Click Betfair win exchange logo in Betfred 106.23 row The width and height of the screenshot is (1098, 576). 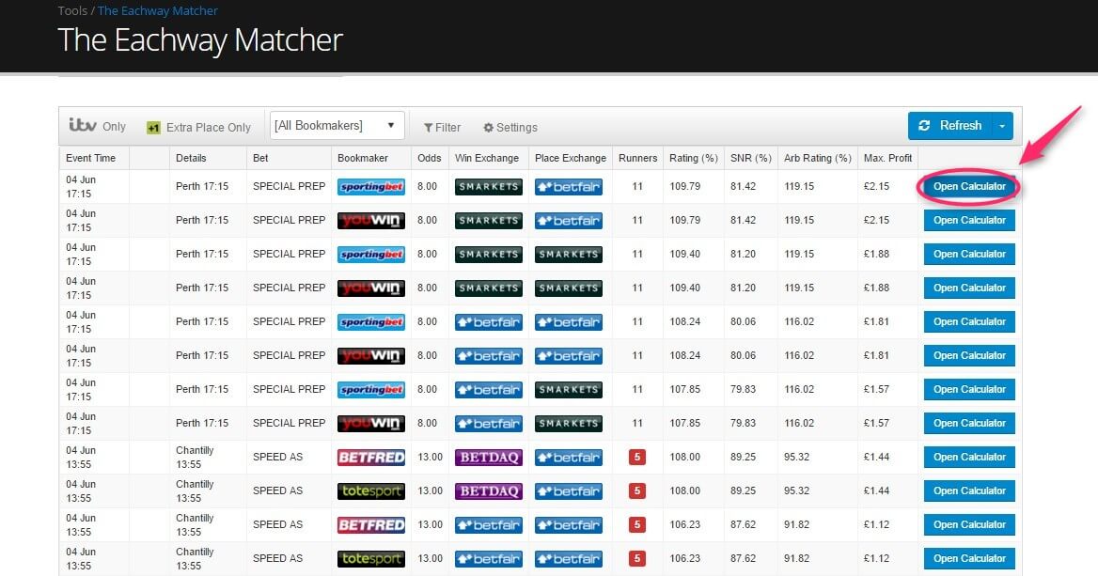point(489,525)
